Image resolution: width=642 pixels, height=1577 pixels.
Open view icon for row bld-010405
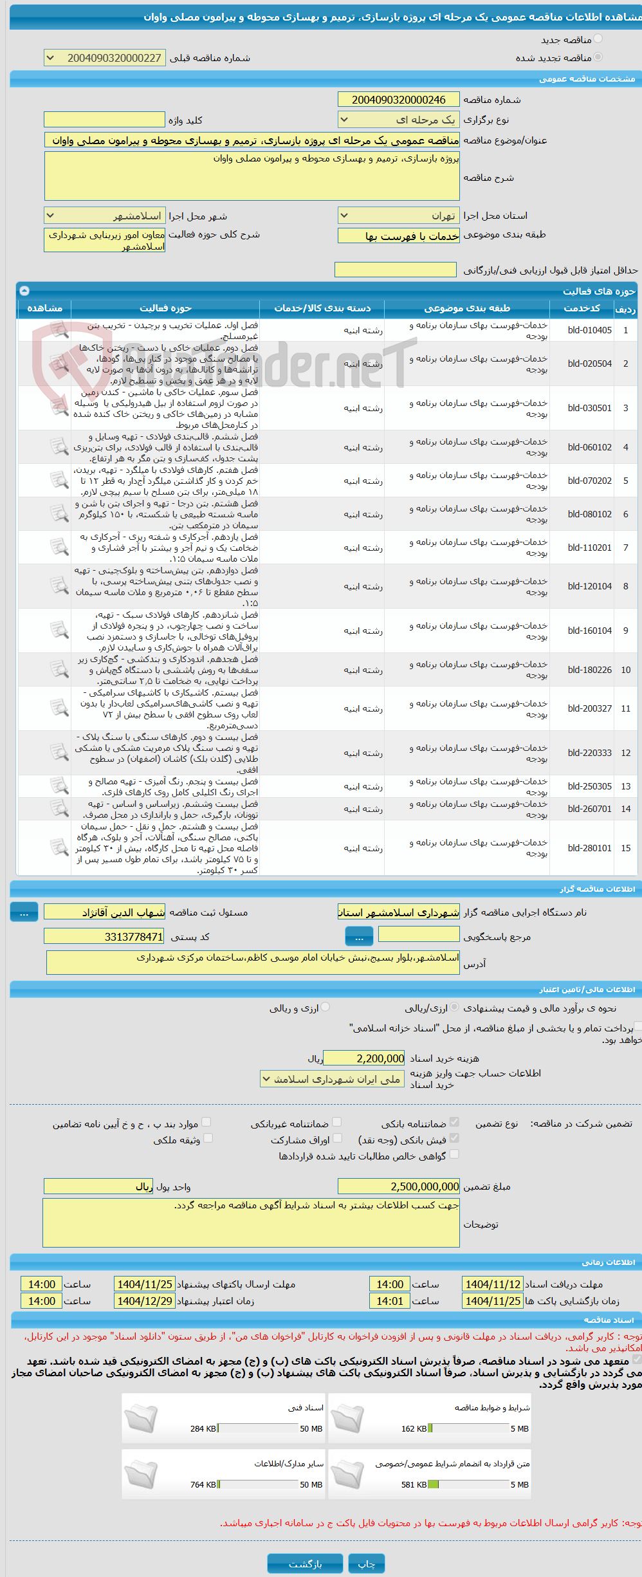[59, 329]
